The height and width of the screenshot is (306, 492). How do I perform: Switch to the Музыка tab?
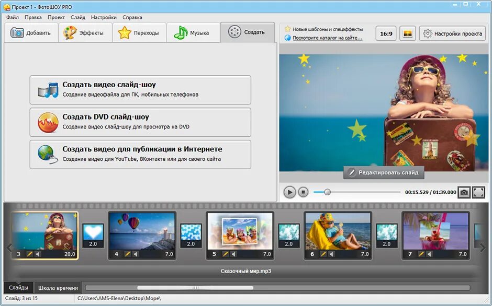point(193,32)
